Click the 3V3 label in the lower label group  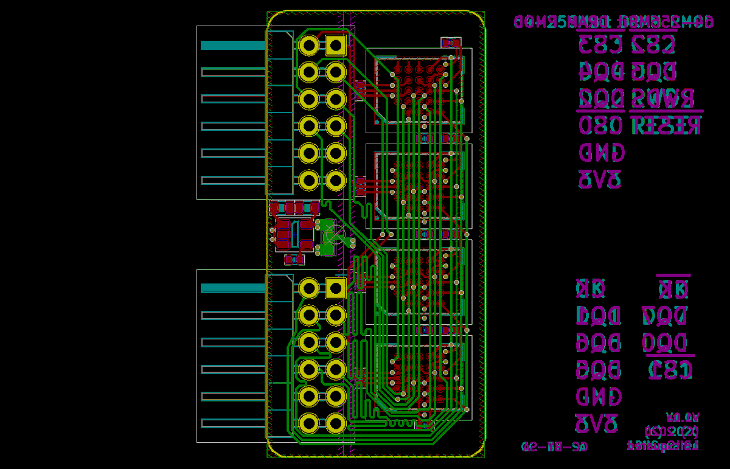597,424
